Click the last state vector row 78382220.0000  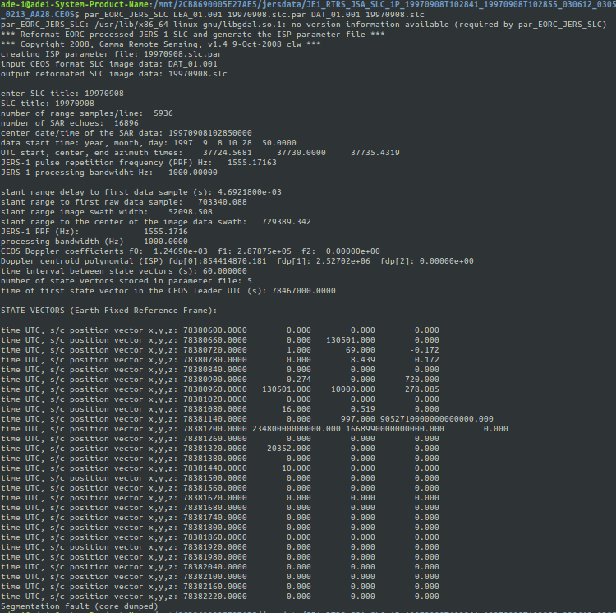[220, 596]
